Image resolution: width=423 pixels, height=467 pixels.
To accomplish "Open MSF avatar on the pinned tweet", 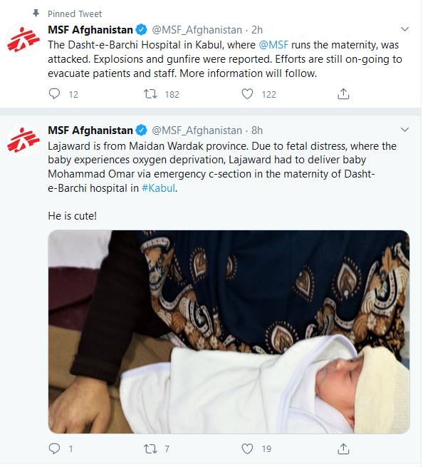I will pyautogui.click(x=23, y=40).
